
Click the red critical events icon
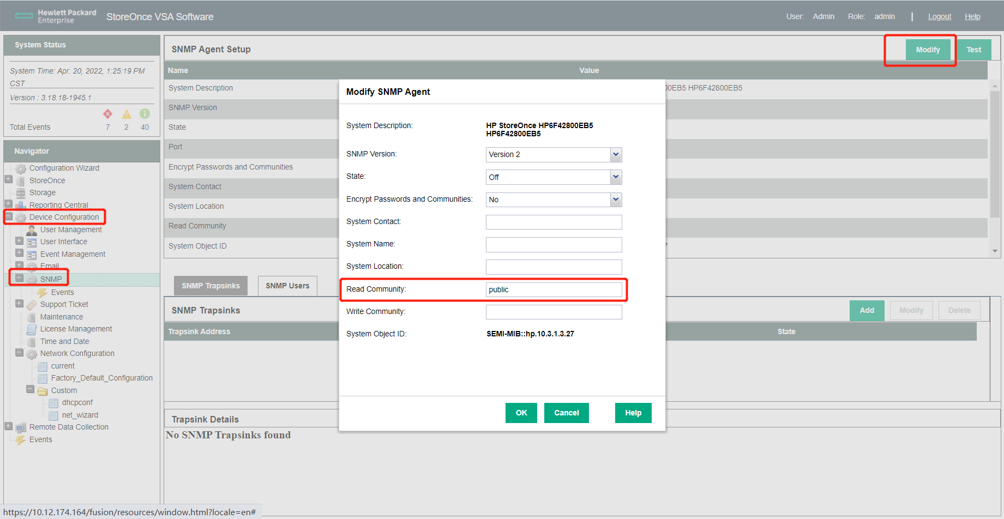(107, 114)
